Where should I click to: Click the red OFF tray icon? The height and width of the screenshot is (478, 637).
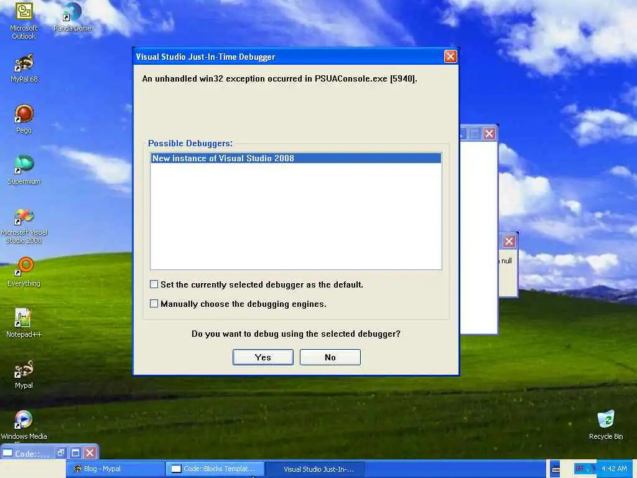580,469
